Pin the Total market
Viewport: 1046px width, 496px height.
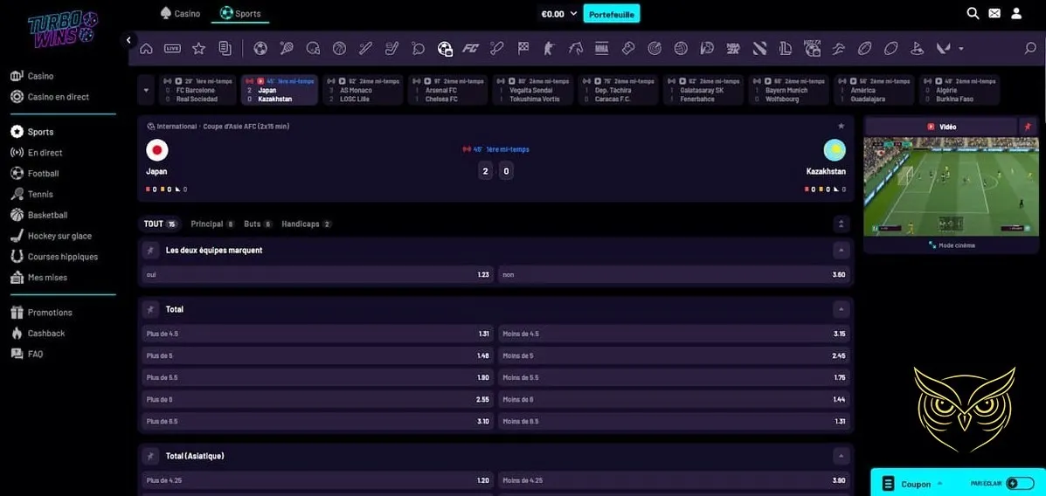point(150,309)
